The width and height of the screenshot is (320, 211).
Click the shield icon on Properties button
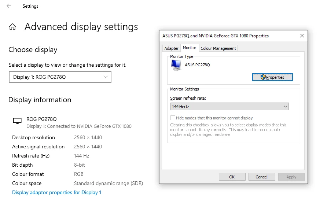[x=263, y=77]
